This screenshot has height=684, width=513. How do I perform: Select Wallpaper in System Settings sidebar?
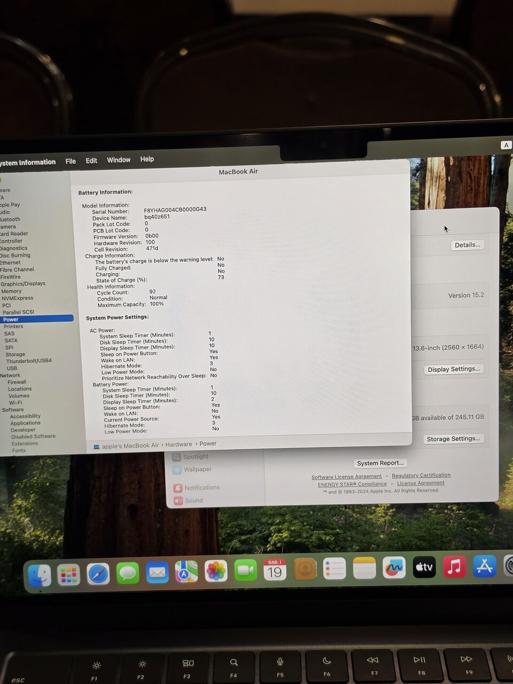[198, 470]
